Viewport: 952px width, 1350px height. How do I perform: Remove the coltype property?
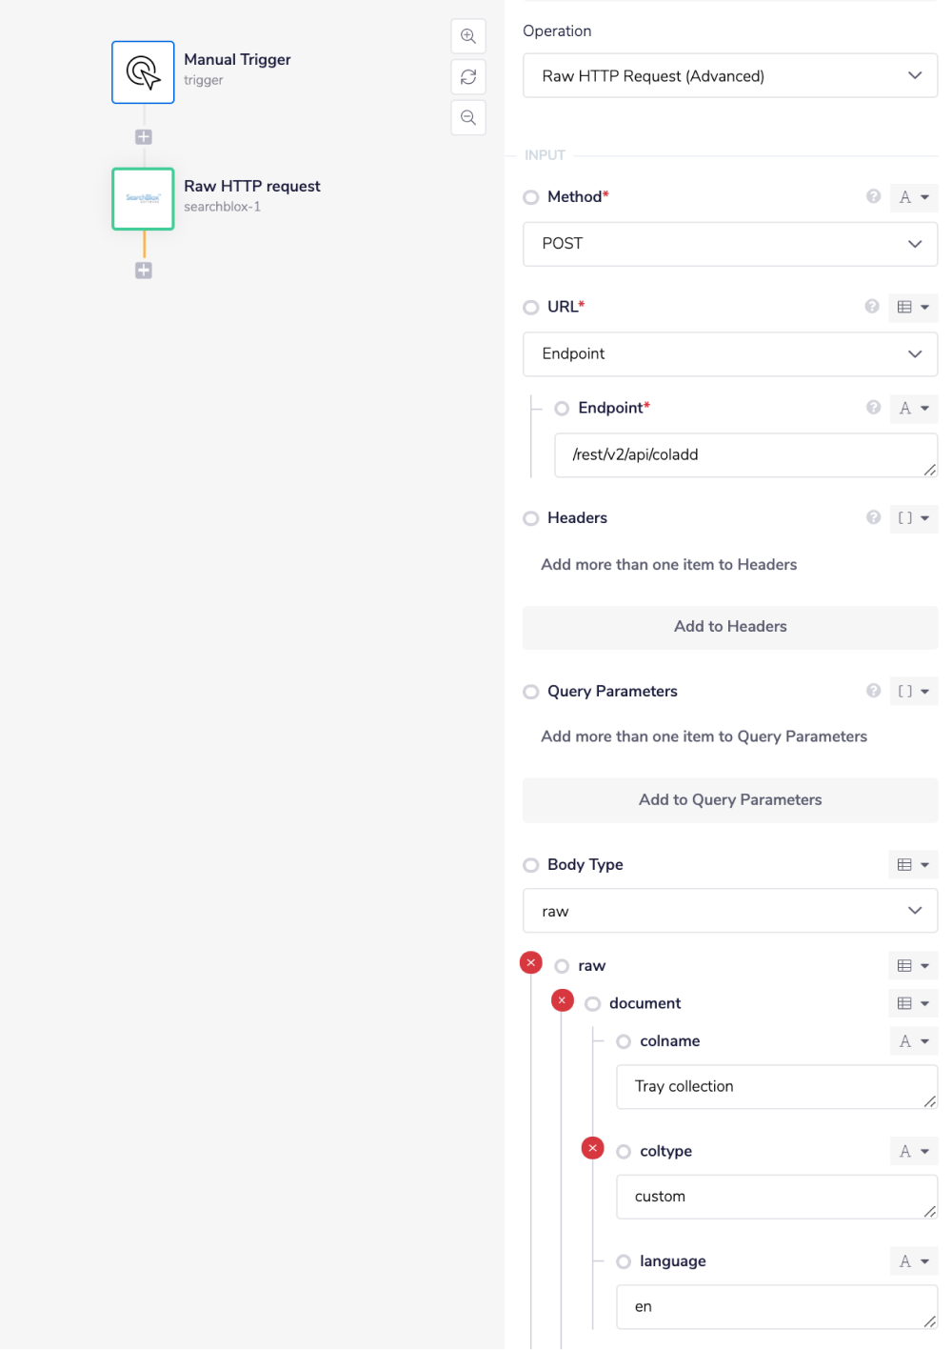[592, 1148]
